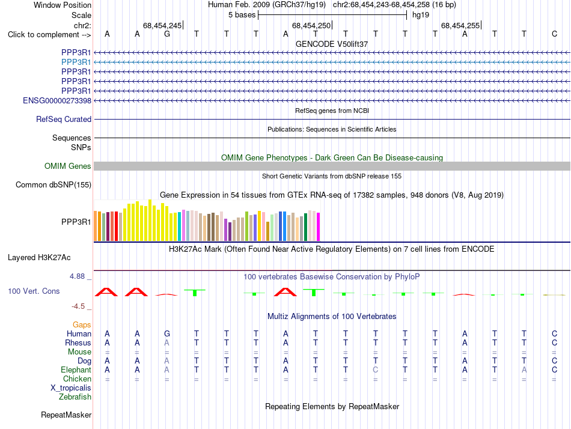Click the 68,454,250 ruler coordinate
The height and width of the screenshot is (429, 571).
coord(311,25)
